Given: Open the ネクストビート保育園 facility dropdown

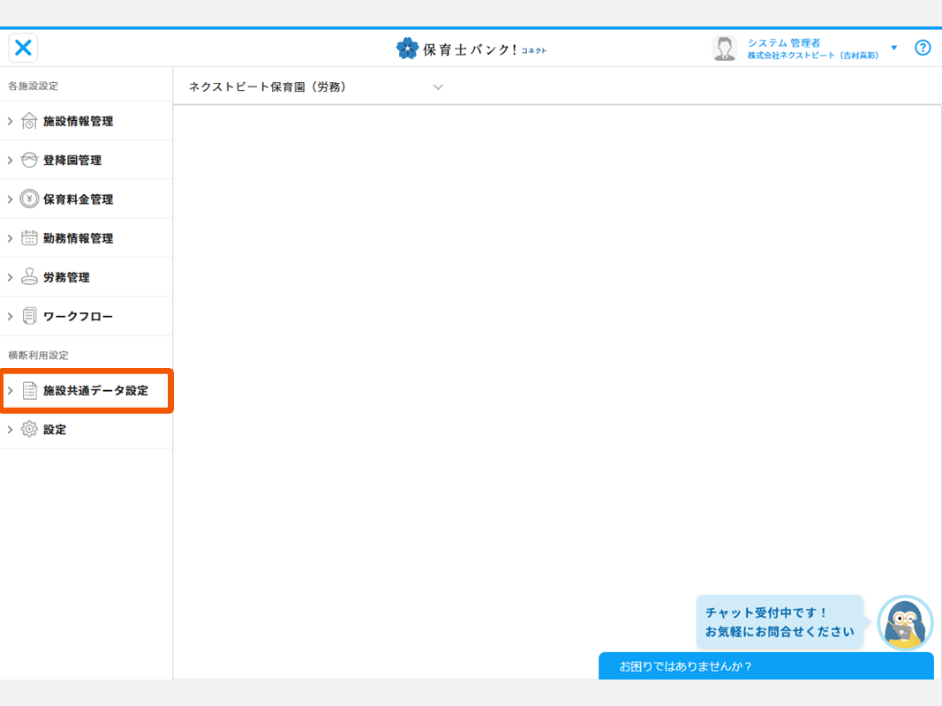Looking at the screenshot, I should (438, 86).
